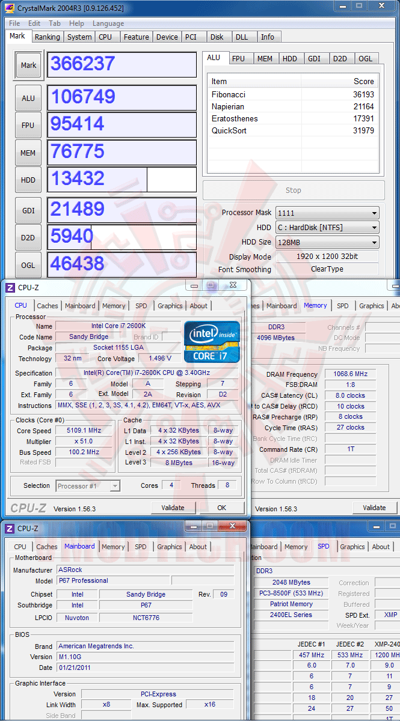Screen dimensions: 400x721
Task: Click the Core Speed 5109.1 MHz field
Action: (84, 431)
